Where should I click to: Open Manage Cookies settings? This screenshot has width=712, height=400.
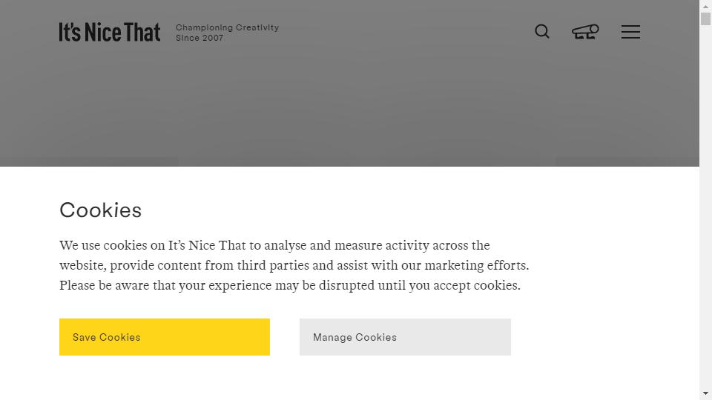coord(405,337)
